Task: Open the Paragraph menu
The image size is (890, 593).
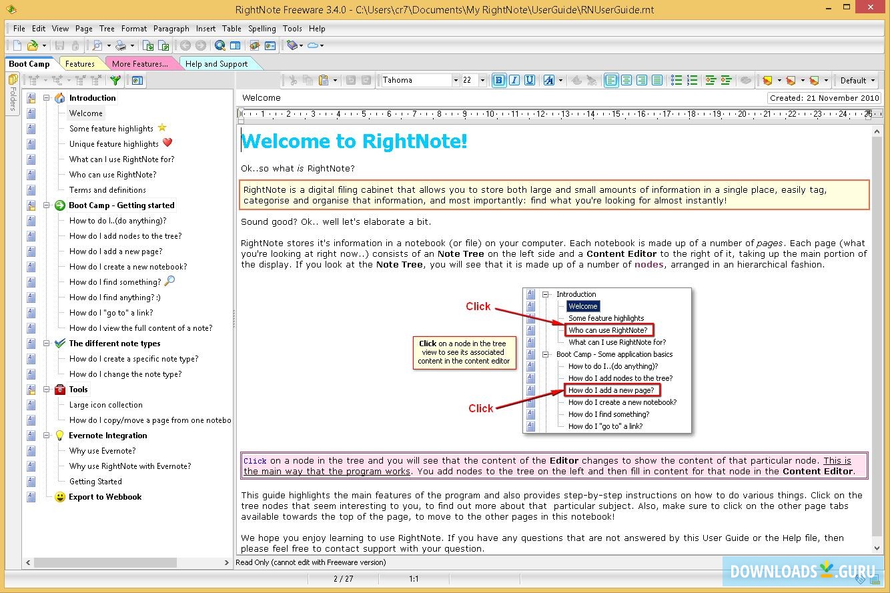Action: click(171, 29)
